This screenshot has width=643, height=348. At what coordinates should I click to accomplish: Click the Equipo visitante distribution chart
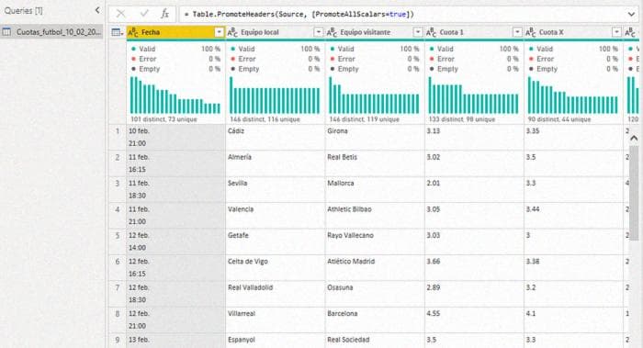tap(374, 95)
